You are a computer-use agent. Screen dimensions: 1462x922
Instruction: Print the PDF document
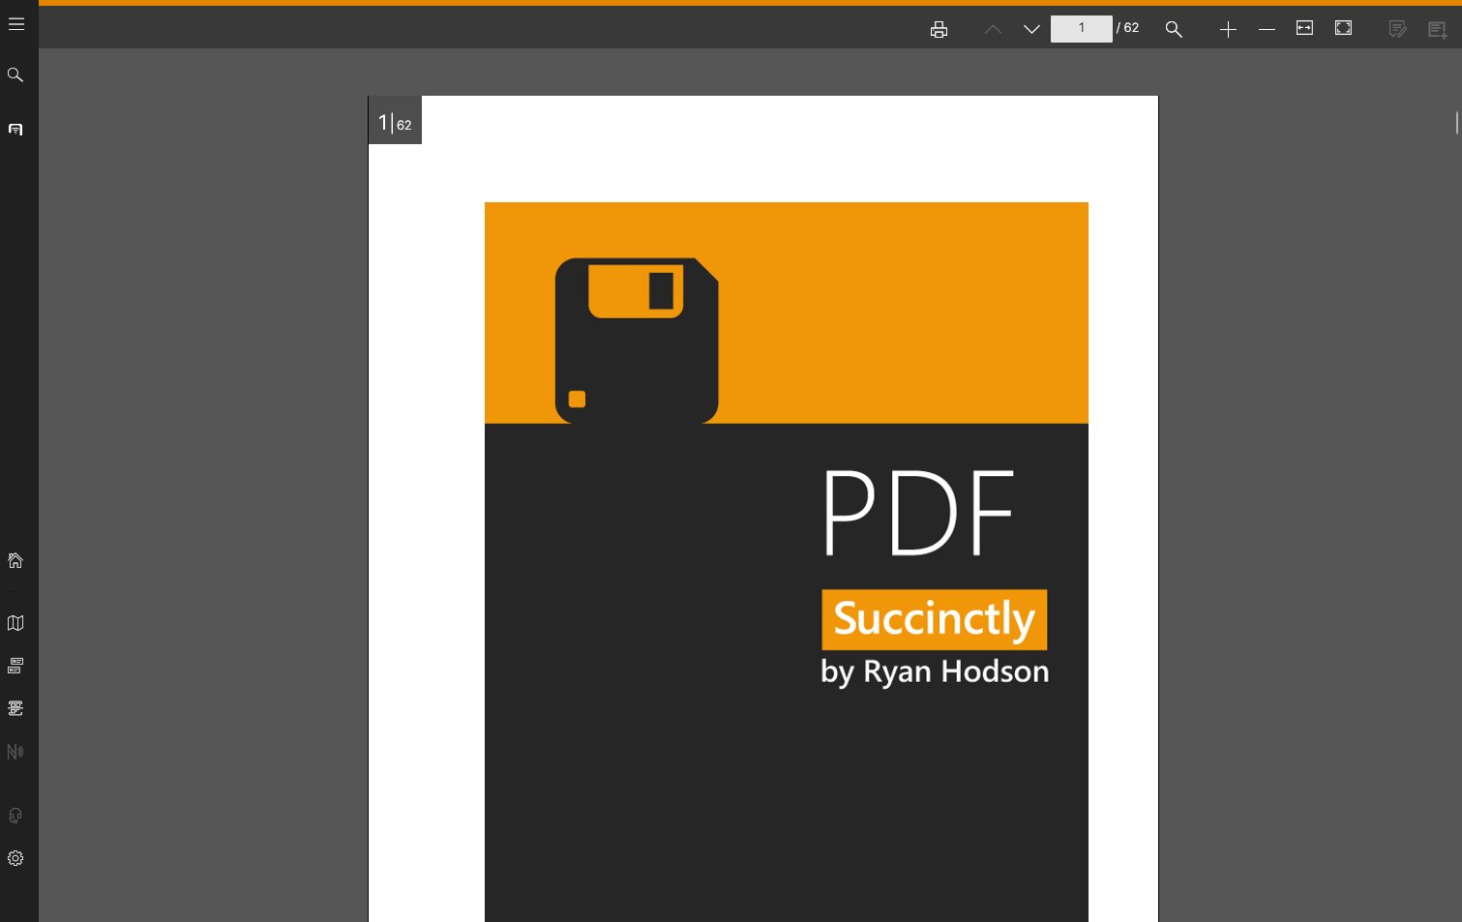939,29
